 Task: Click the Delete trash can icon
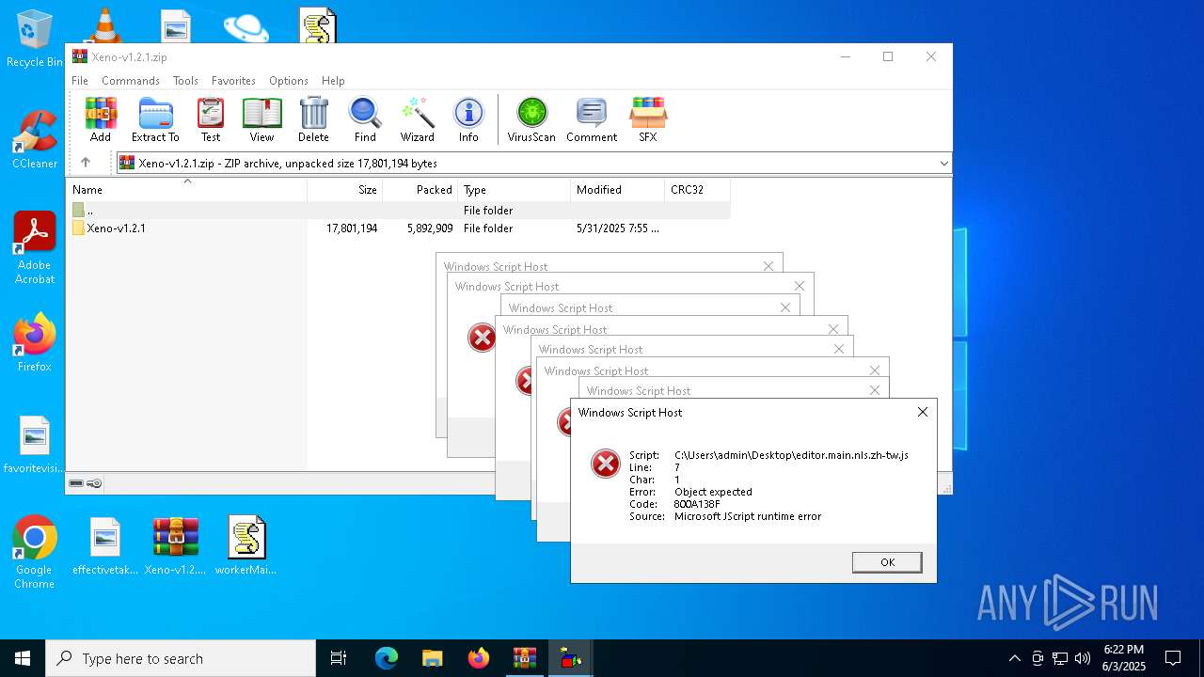(x=313, y=119)
